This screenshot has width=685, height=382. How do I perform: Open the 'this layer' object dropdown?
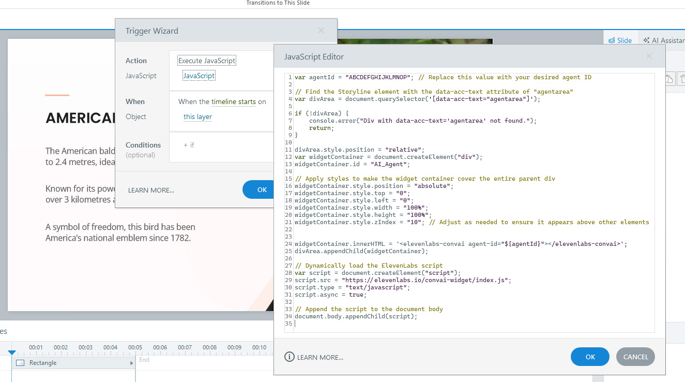tap(197, 116)
